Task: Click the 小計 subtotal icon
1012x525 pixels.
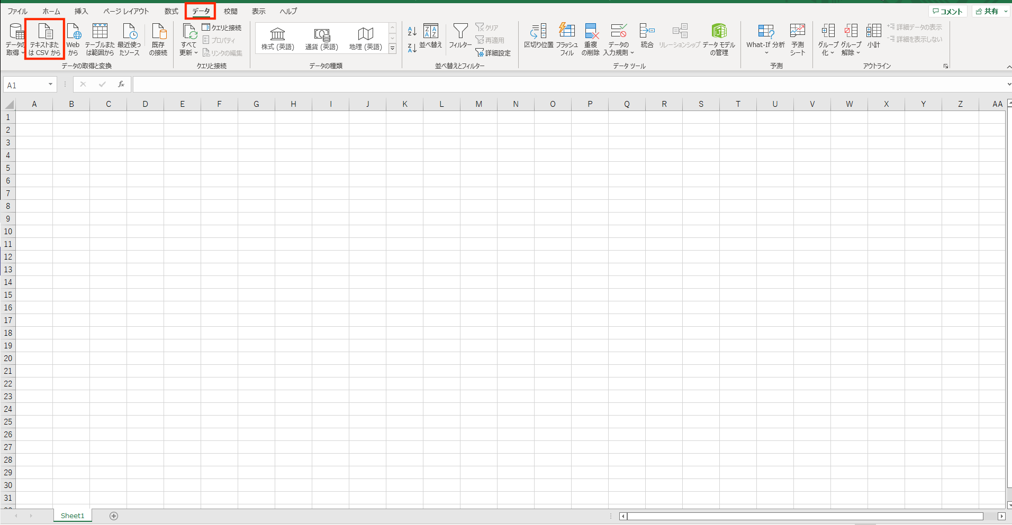Action: coord(874,36)
